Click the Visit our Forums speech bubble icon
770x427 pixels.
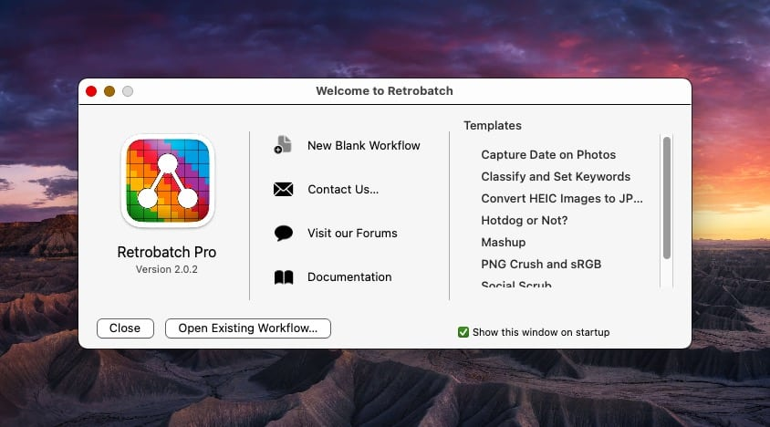[283, 233]
